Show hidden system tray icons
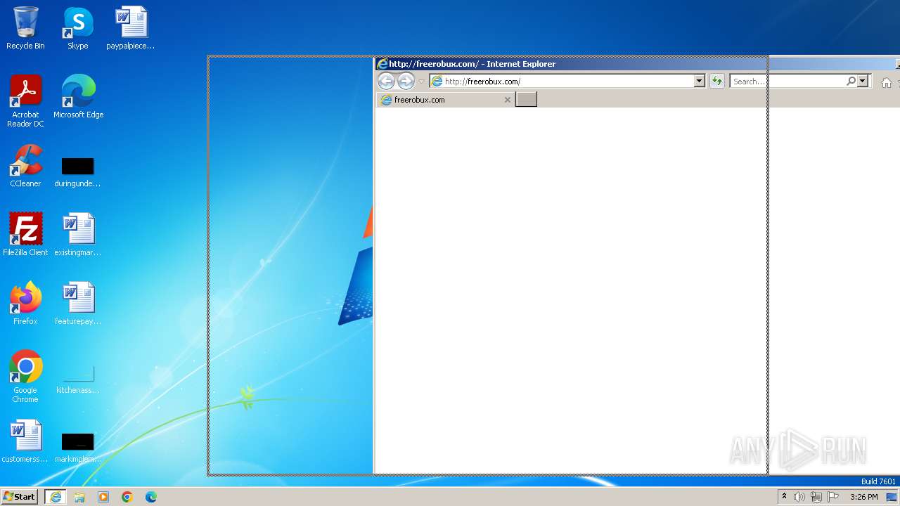Image resolution: width=900 pixels, height=506 pixels. 784,497
